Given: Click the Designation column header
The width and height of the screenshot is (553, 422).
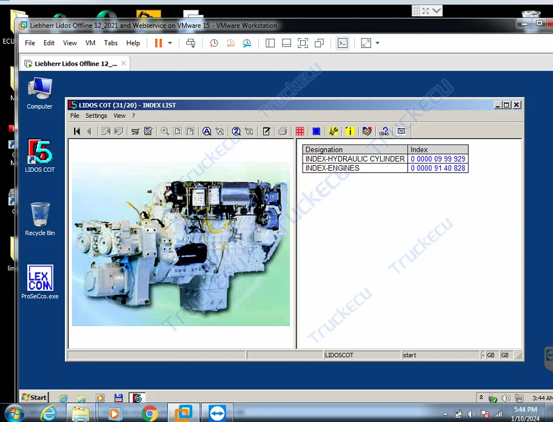Looking at the screenshot, I should (x=355, y=149).
